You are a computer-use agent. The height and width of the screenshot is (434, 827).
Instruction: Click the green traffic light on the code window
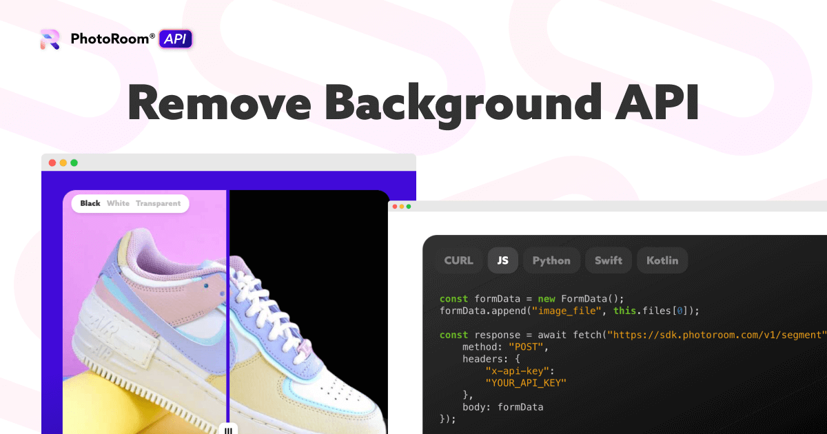tap(409, 205)
